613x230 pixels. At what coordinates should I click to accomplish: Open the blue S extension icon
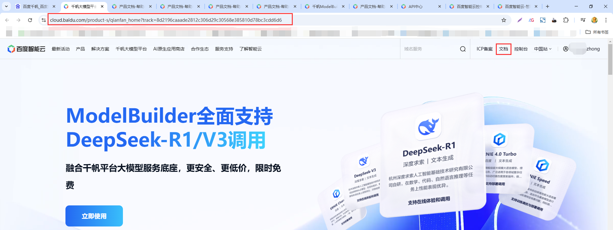pos(543,20)
